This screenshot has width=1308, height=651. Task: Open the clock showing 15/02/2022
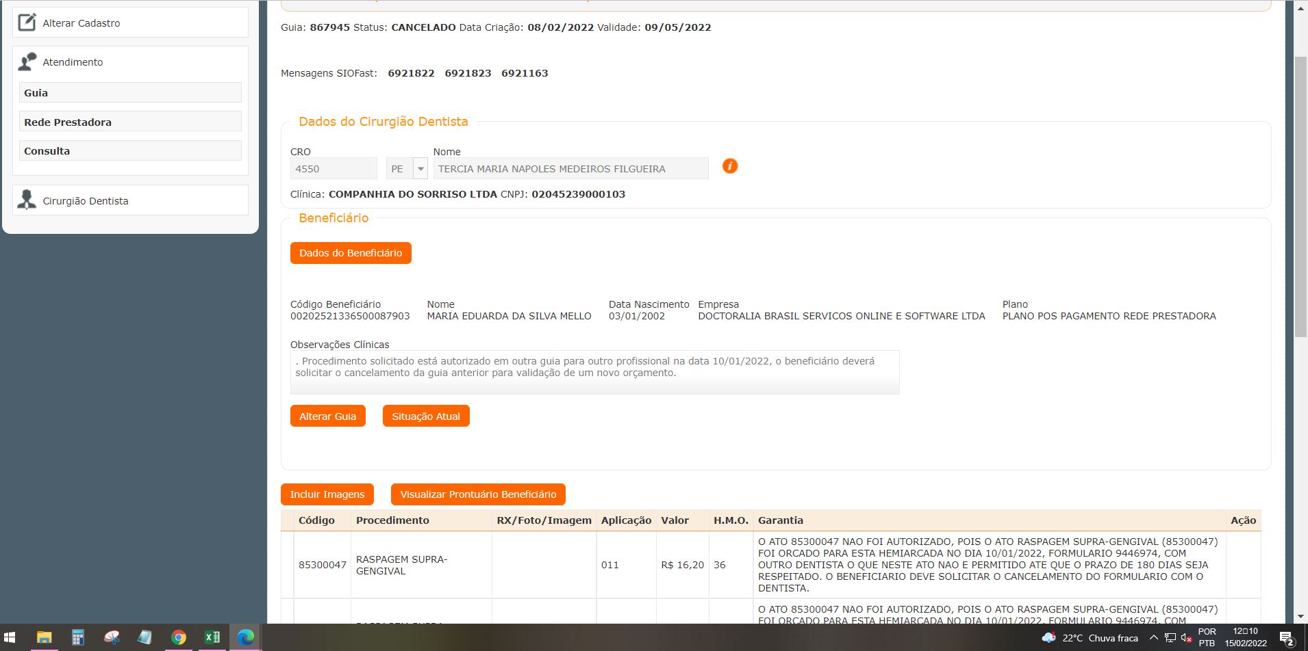pos(1246,637)
